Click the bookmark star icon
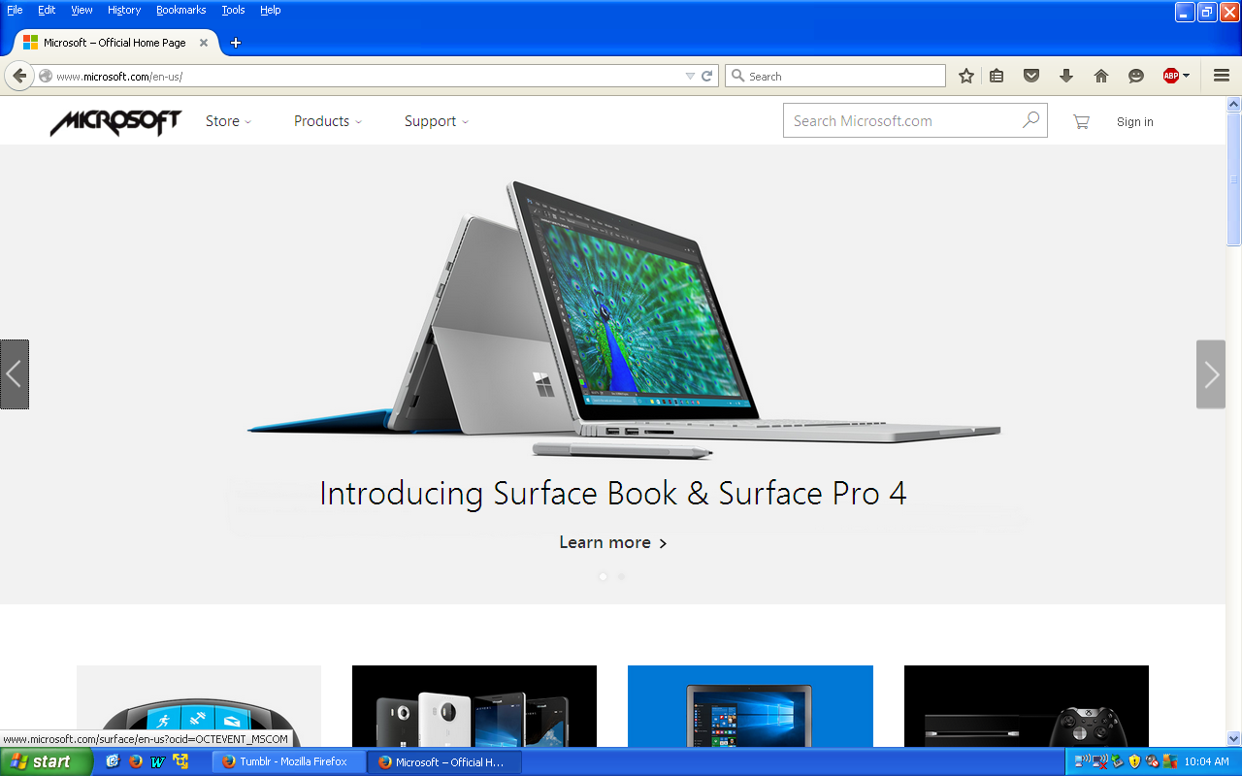The width and height of the screenshot is (1242, 776). 965,76
